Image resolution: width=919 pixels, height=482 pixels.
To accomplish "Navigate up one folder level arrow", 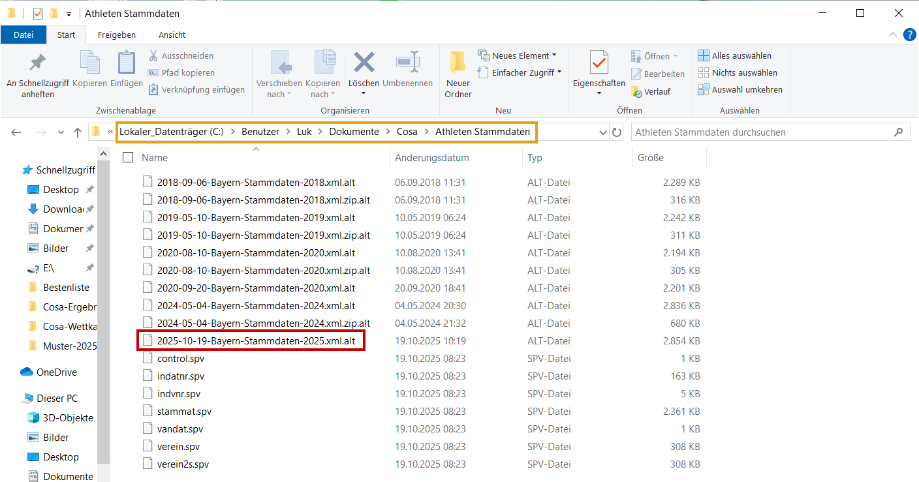I will pos(78,132).
